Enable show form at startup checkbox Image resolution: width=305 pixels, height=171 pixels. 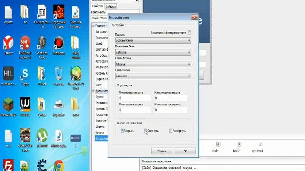[x=190, y=33]
